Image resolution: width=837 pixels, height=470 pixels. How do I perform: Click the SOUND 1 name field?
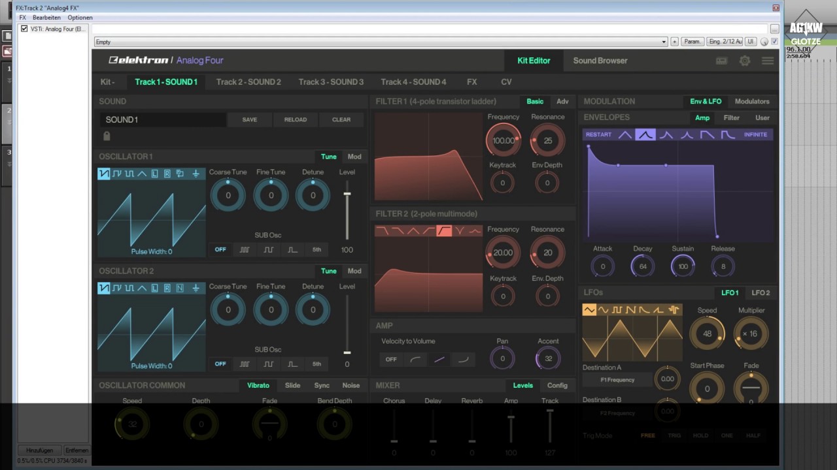pos(162,119)
